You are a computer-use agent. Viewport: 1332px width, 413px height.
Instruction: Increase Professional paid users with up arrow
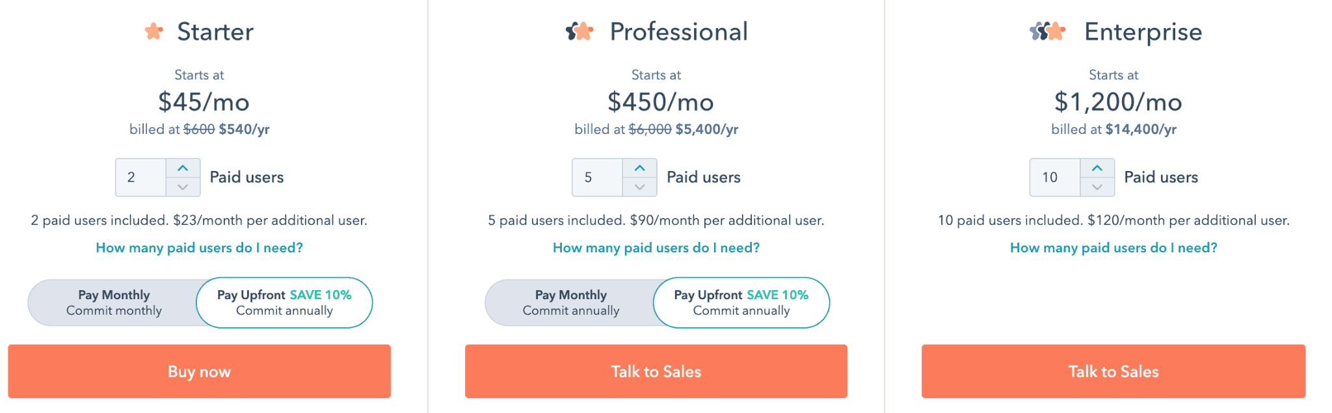[x=640, y=168]
